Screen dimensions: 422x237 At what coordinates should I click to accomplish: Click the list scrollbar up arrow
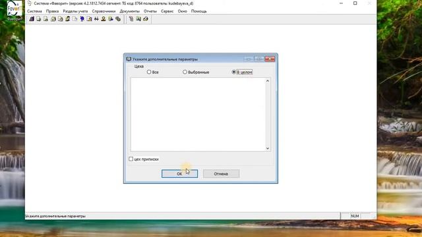point(268,81)
